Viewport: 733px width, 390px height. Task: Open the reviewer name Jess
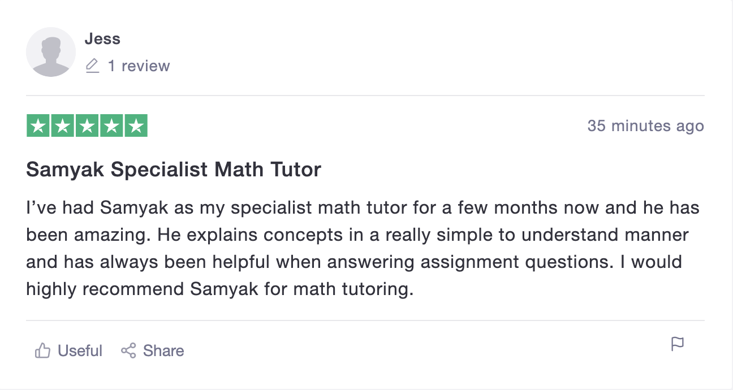point(102,39)
